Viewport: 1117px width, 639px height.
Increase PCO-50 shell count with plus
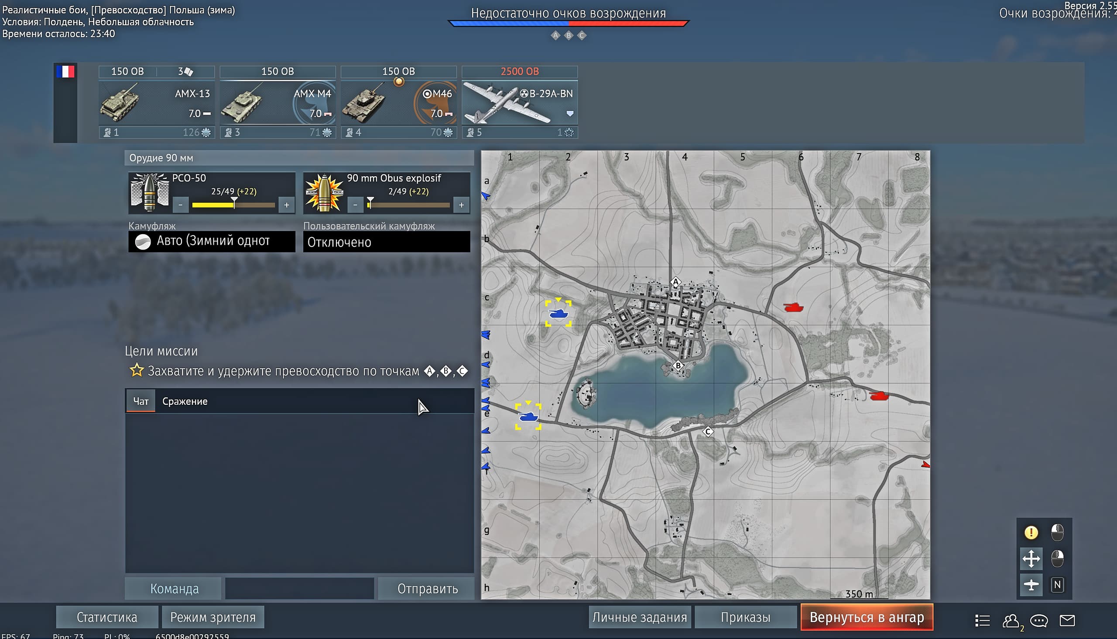click(x=287, y=205)
